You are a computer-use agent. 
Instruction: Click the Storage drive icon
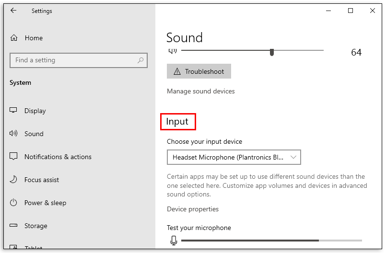pos(14,226)
